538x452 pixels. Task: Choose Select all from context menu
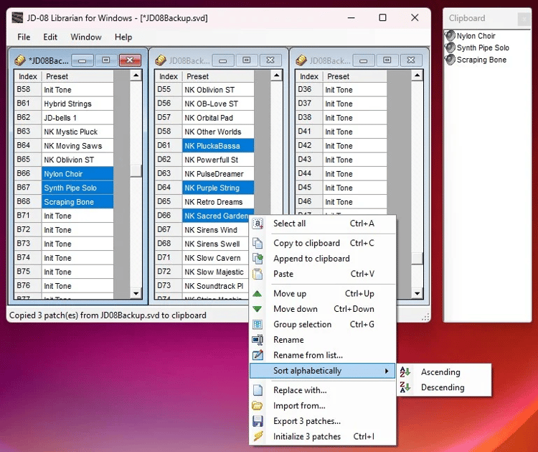coord(323,223)
